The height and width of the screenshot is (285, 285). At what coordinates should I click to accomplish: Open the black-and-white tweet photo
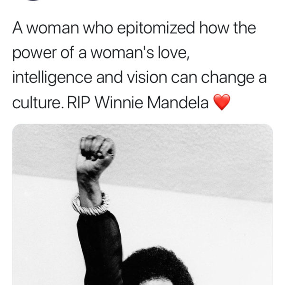click(x=142, y=204)
